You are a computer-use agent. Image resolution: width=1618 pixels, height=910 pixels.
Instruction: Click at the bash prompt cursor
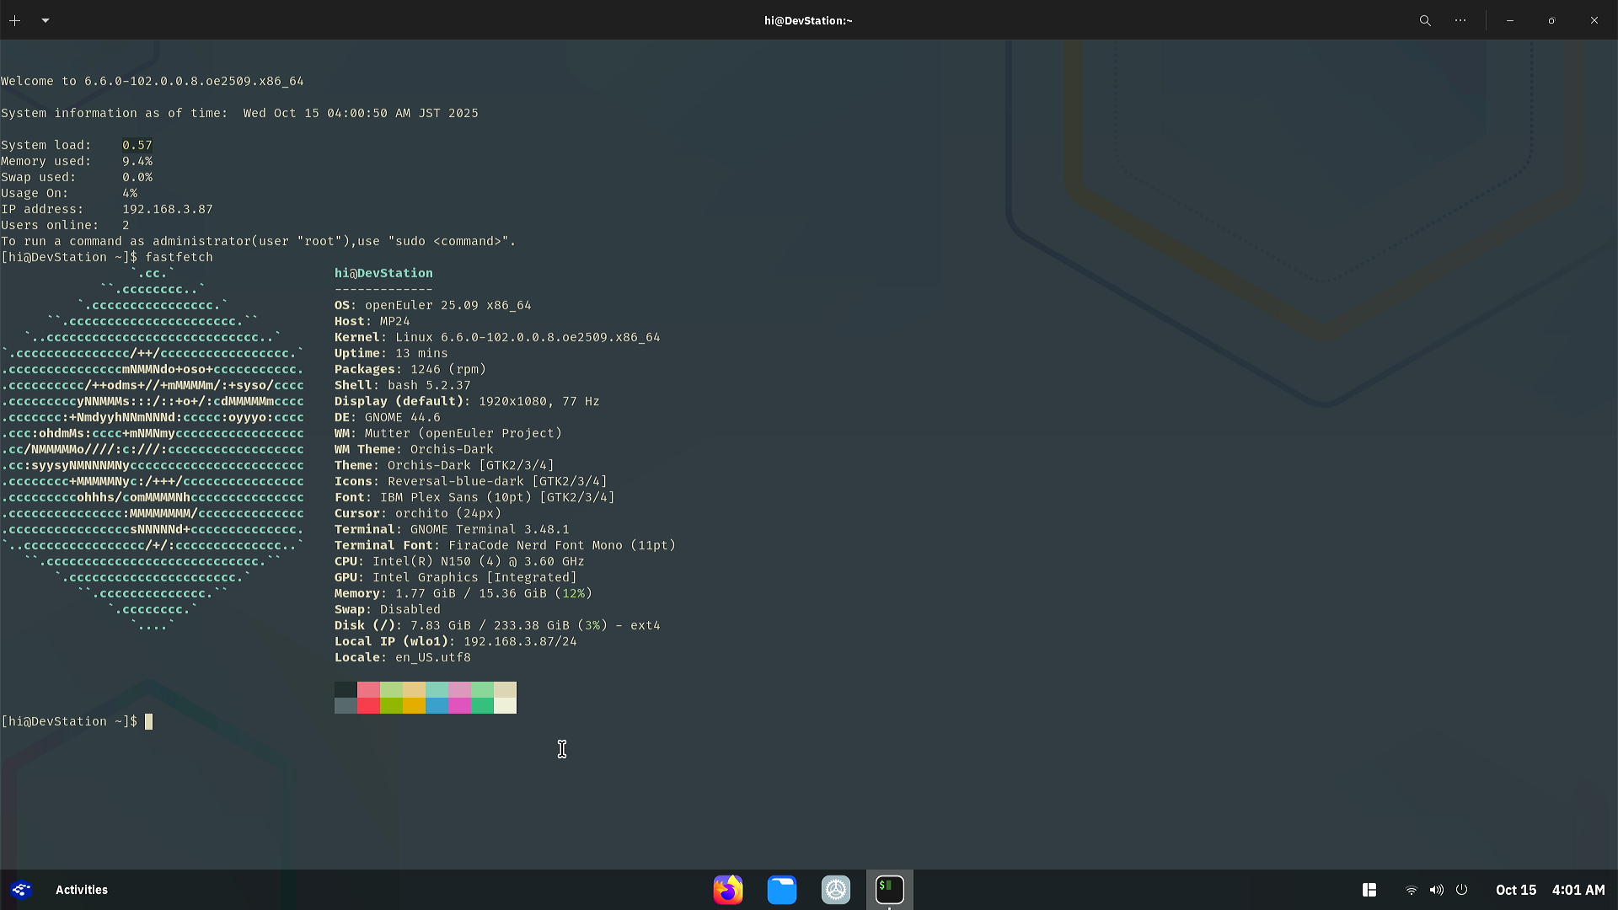coord(148,722)
